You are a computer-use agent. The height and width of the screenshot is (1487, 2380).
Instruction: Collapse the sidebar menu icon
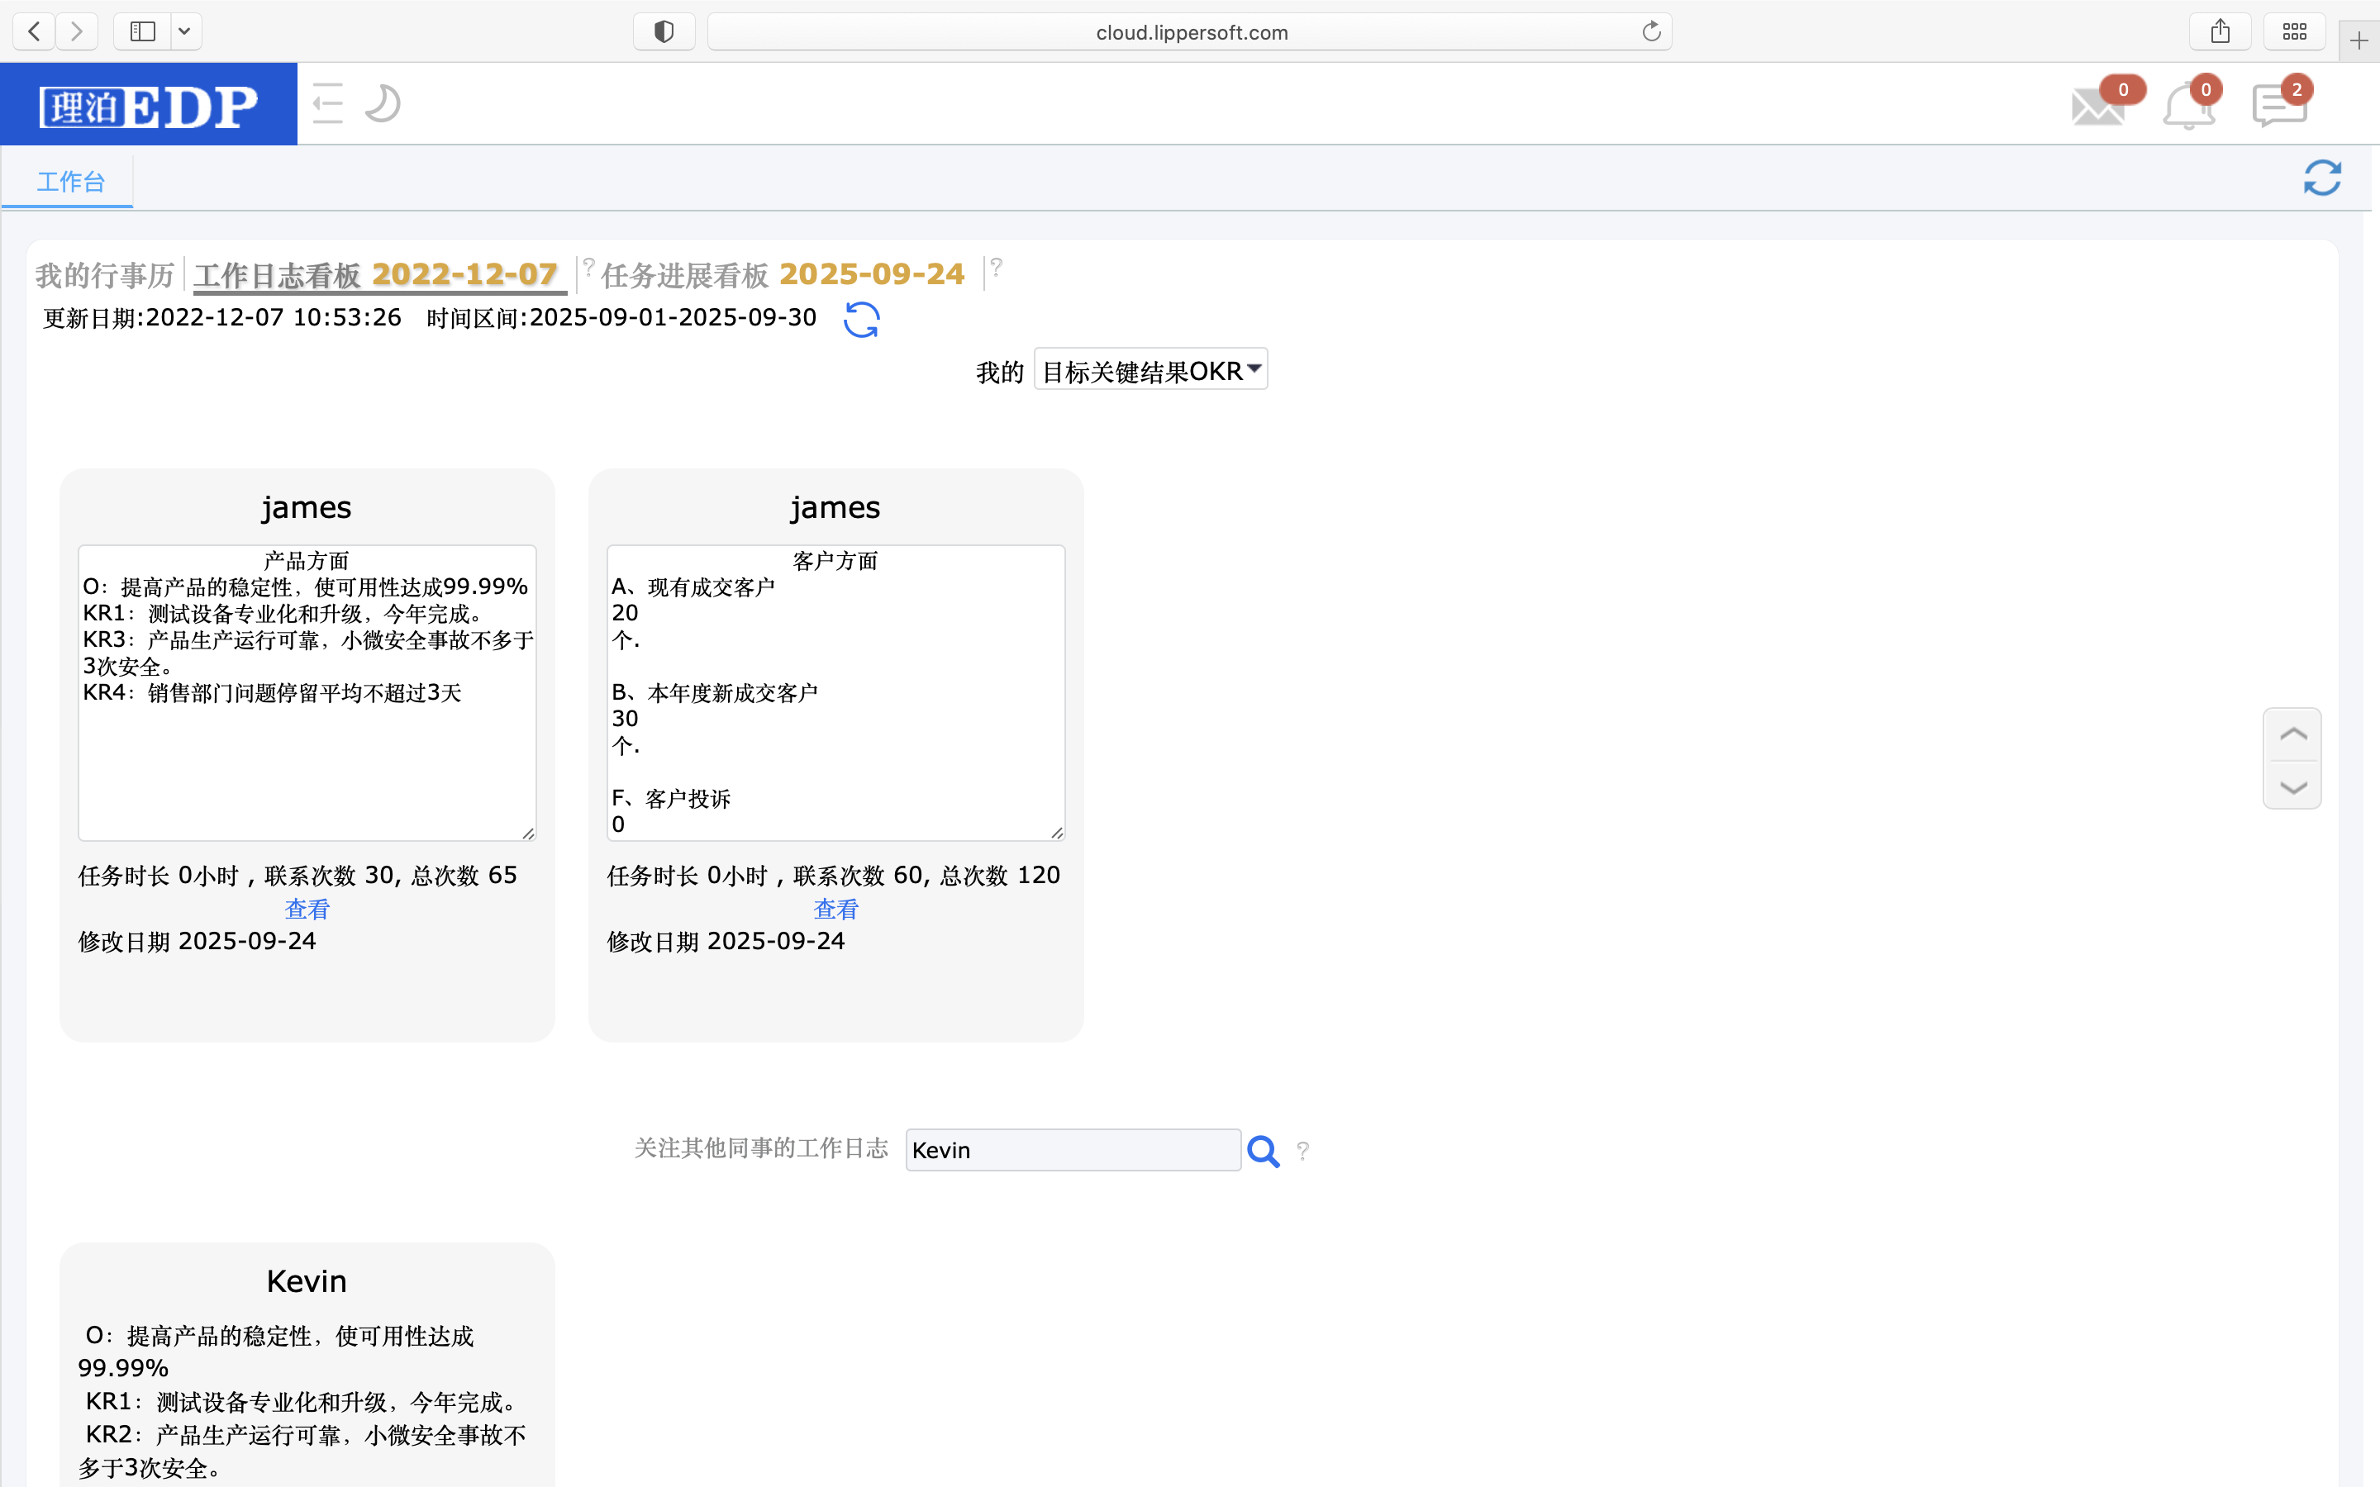click(x=327, y=103)
